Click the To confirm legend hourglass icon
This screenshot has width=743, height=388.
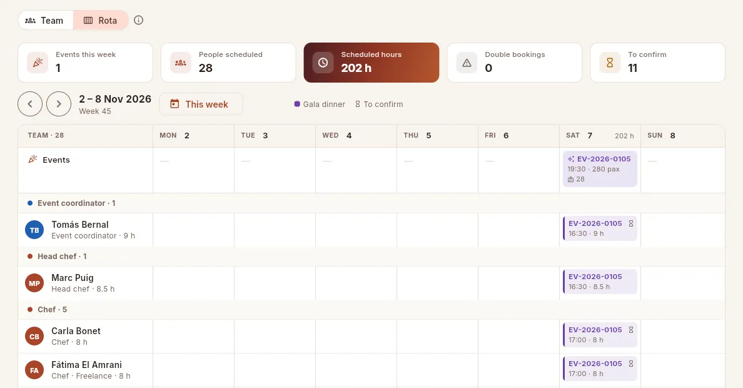[358, 104]
